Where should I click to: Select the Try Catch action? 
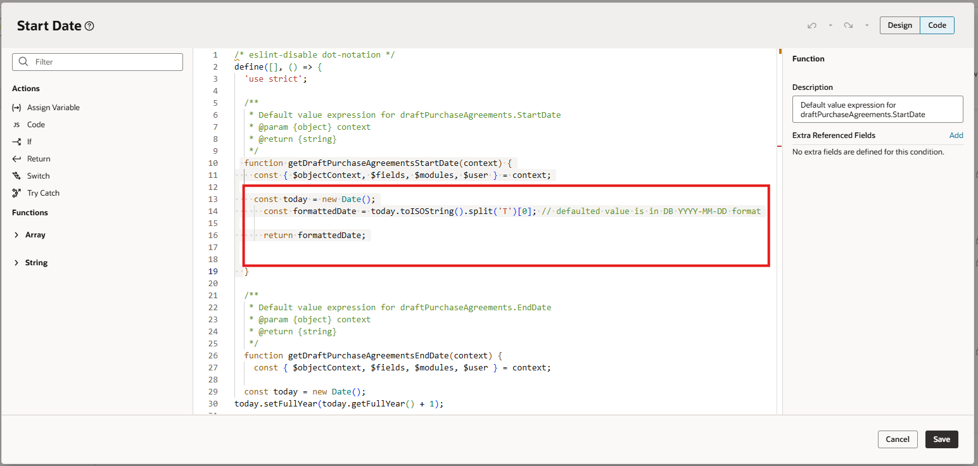point(42,192)
